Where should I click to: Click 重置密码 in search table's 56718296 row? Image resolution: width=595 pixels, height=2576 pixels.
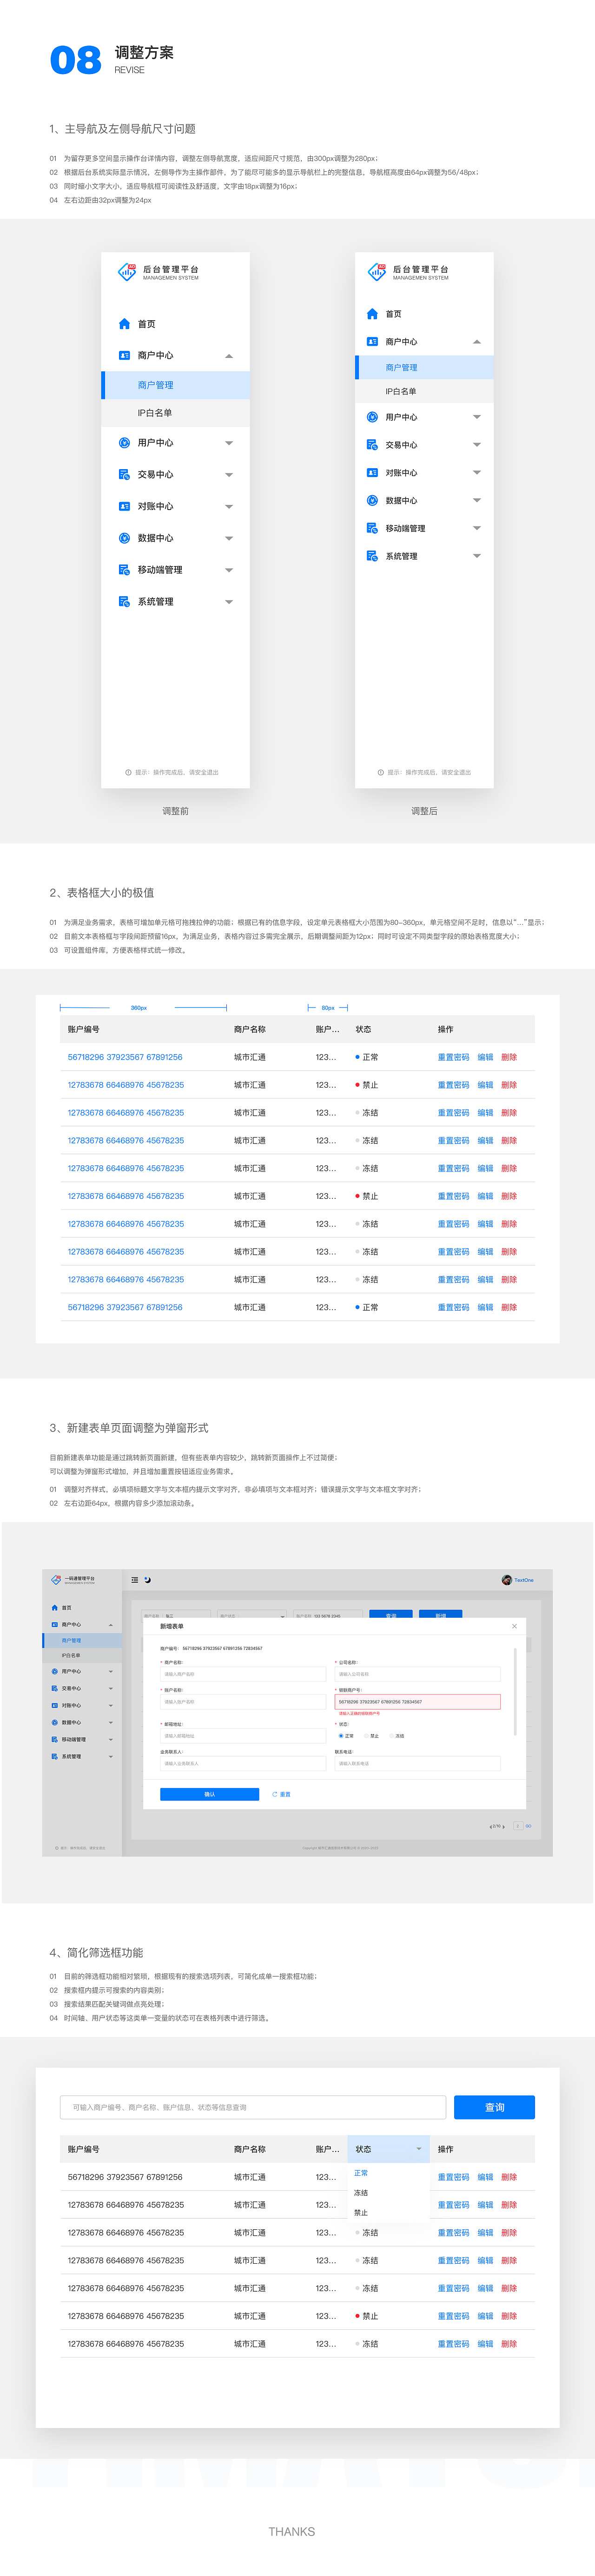coord(453,2177)
